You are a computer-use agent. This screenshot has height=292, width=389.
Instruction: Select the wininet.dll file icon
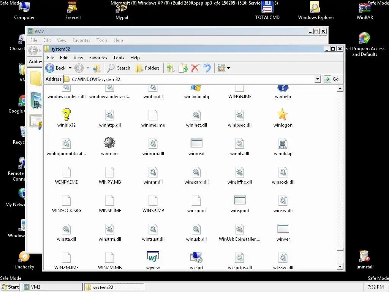coord(196,115)
